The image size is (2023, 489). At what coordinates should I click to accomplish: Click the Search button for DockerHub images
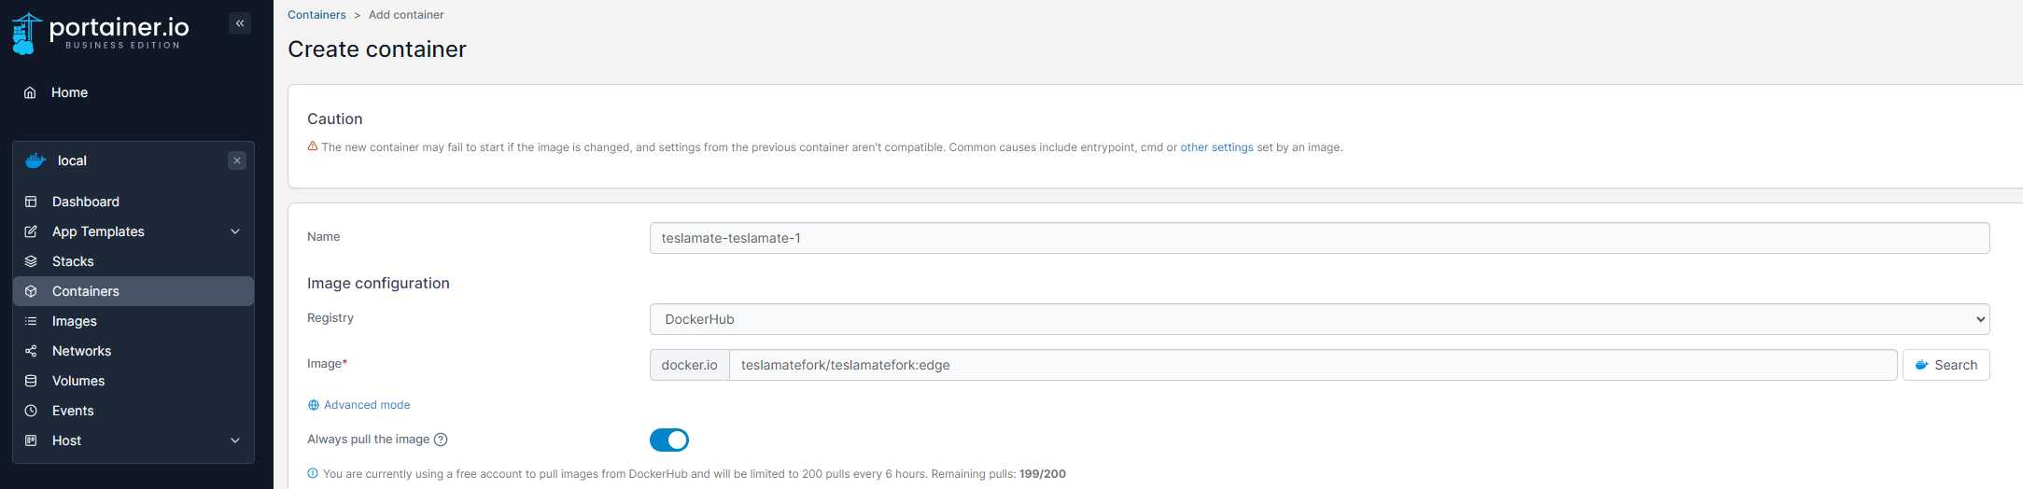tap(1946, 365)
